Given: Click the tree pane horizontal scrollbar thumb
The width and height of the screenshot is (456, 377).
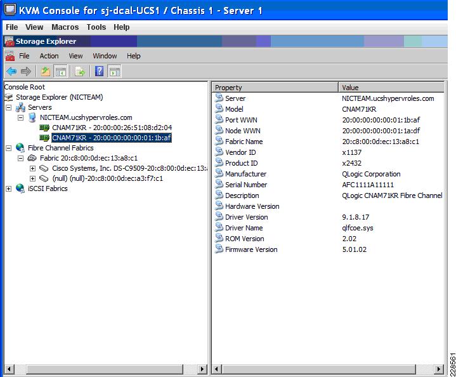Looking at the screenshot, I should (x=105, y=369).
